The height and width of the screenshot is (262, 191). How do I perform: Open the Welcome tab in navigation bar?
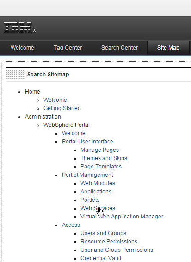pos(22,48)
